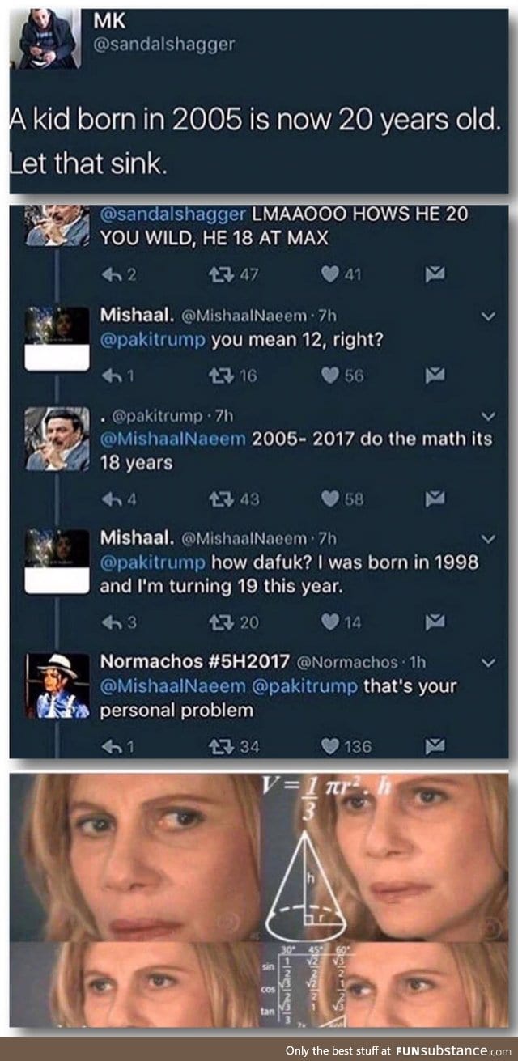Viewport: 518px width, 1061px height.
Task: Like the 'that's your personal problem' tweet
Action: [x=330, y=745]
